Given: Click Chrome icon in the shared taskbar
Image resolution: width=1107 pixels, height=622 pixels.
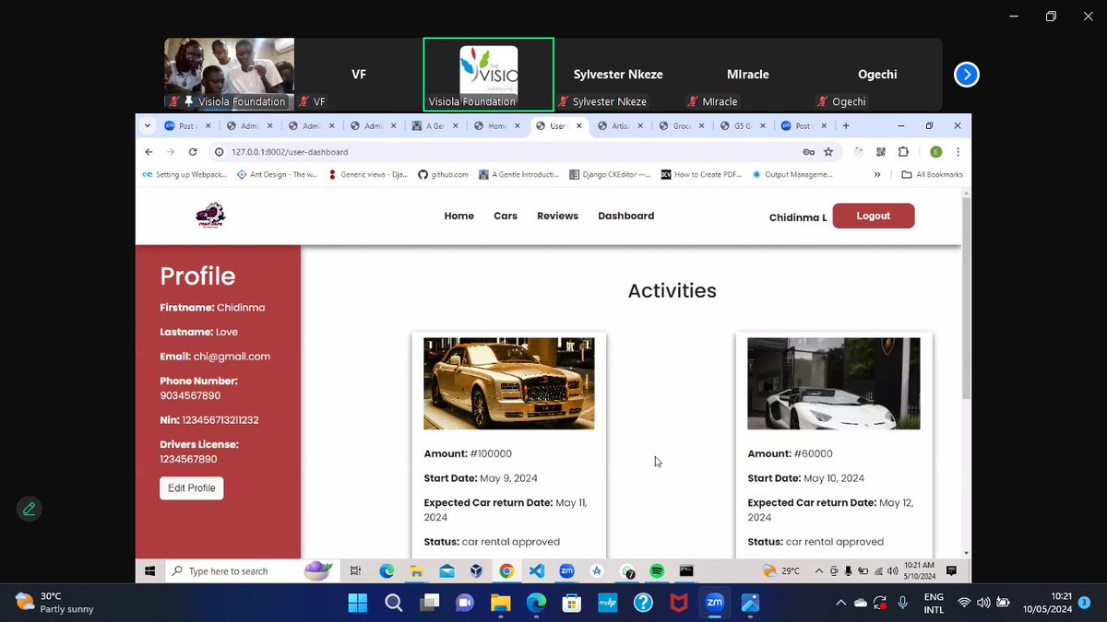Looking at the screenshot, I should pyautogui.click(x=506, y=571).
